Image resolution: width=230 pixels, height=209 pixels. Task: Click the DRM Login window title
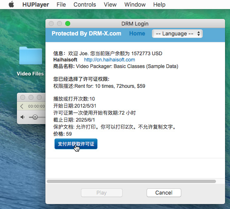(135, 24)
